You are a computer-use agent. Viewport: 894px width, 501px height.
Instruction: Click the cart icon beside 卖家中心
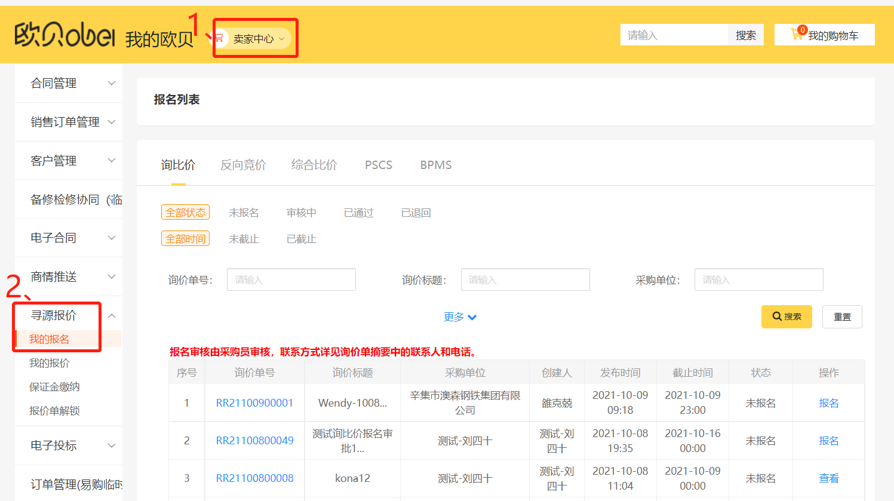click(x=220, y=39)
